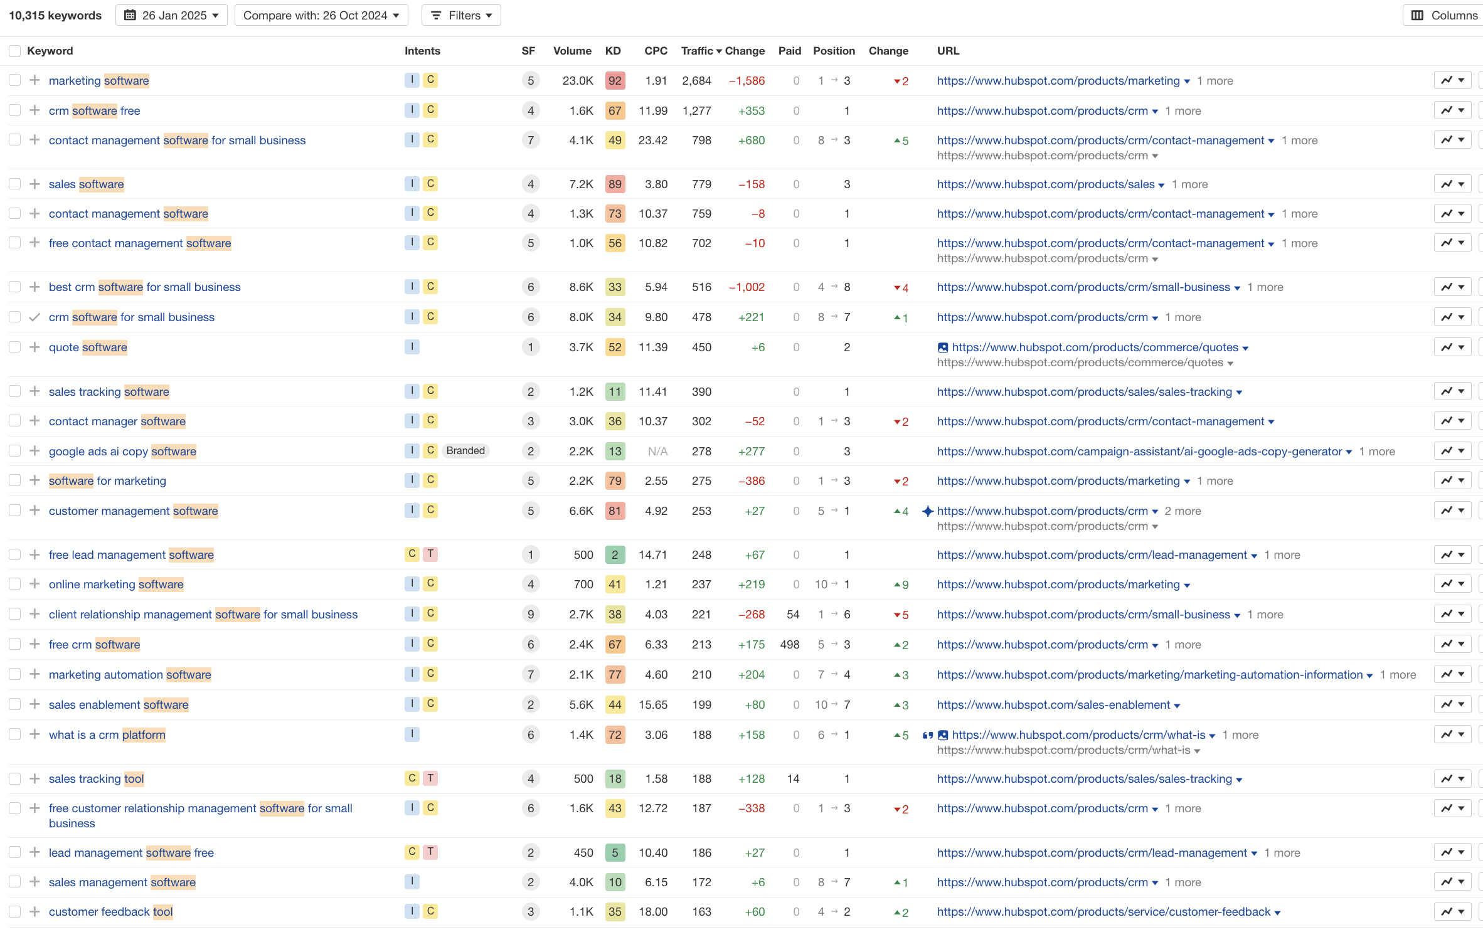The height and width of the screenshot is (932, 1483).
Task: Expand URL dropdown arrow for 'contact manager software' row
Action: pos(1271,422)
